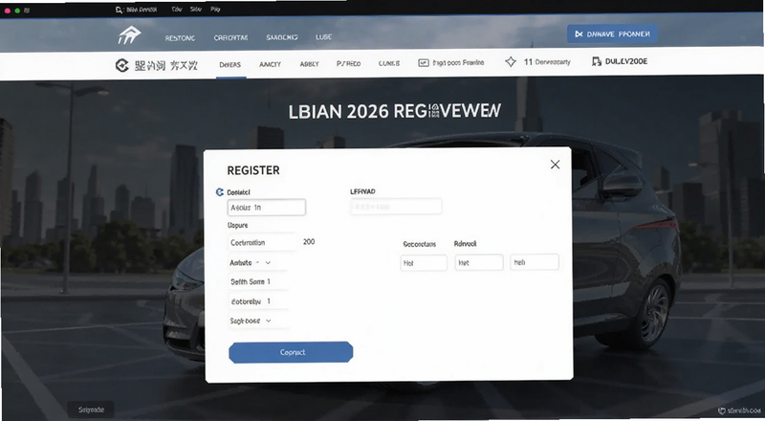The height and width of the screenshot is (421, 765).
Task: Click the middle box under Rdnvod
Action: coord(479,262)
